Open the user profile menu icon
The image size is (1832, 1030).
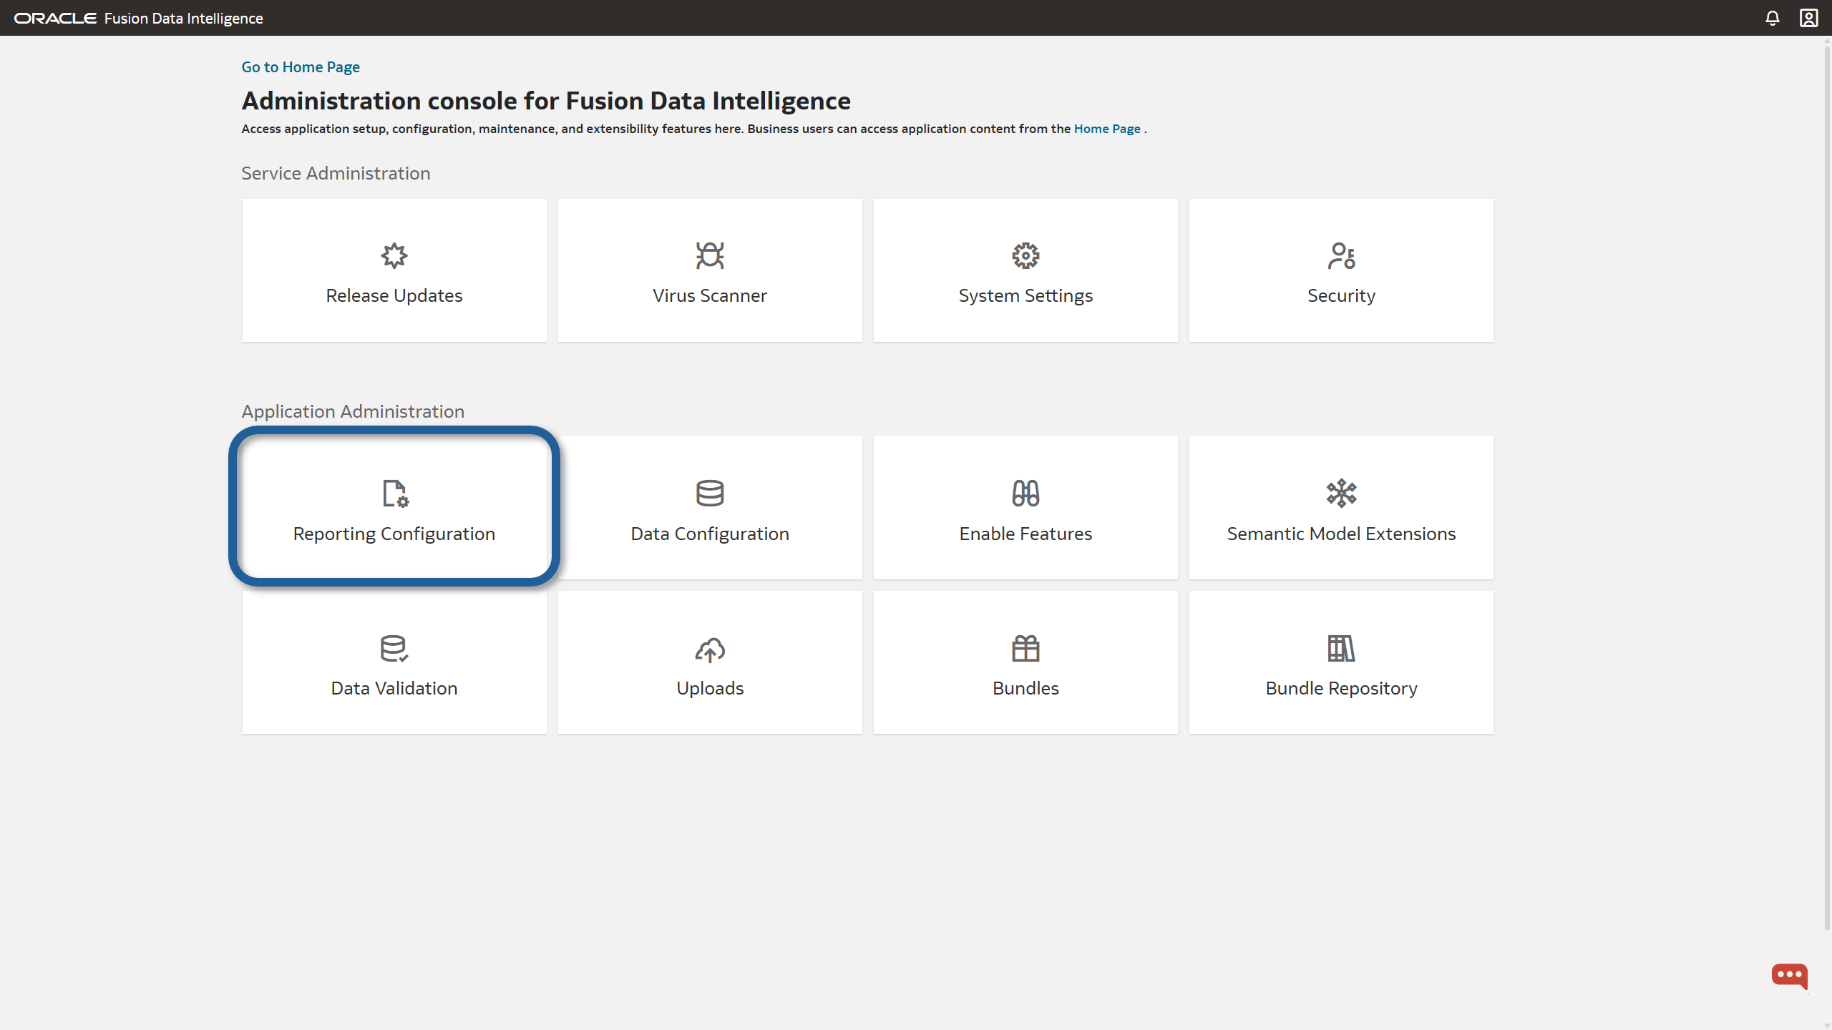click(1808, 18)
